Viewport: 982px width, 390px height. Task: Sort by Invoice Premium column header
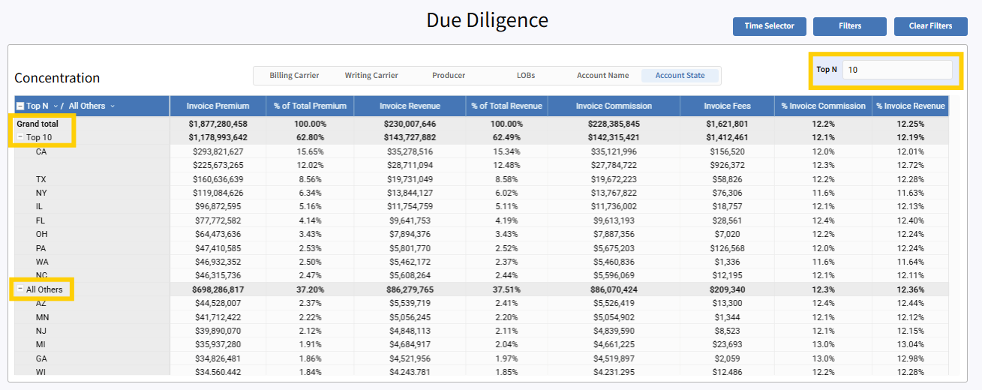(x=217, y=106)
